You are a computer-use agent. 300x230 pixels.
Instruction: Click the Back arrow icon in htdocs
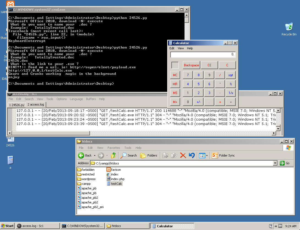pyautogui.click(x=81, y=155)
